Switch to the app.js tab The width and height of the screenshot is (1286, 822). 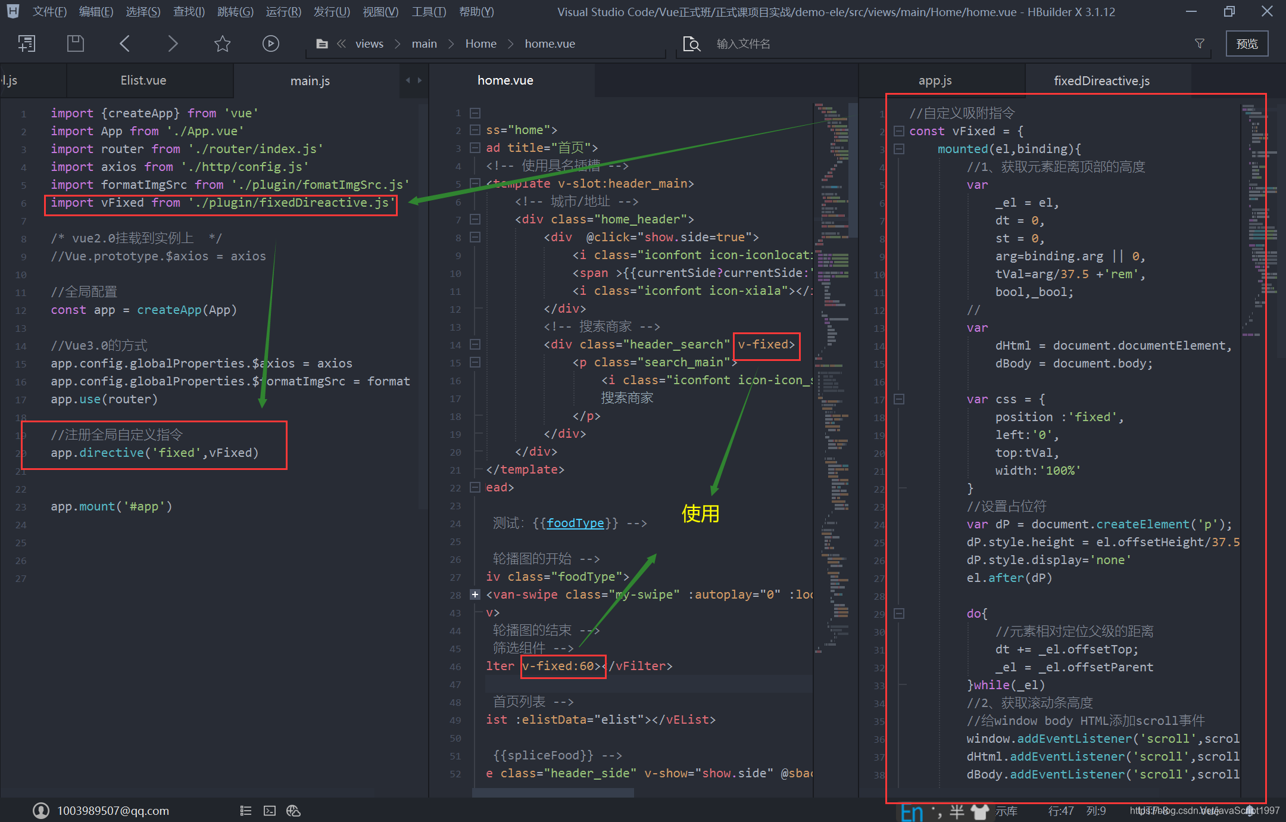tap(935, 80)
